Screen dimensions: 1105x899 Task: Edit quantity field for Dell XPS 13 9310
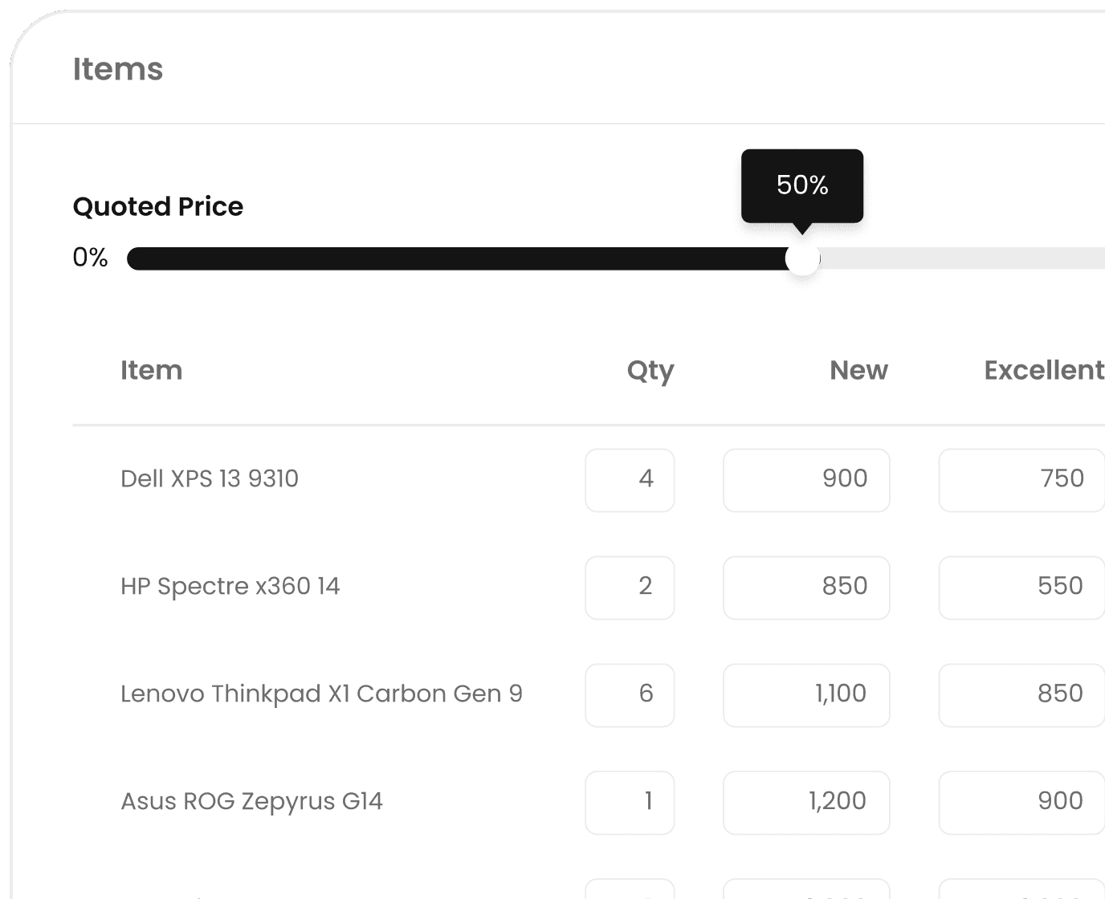tap(630, 480)
